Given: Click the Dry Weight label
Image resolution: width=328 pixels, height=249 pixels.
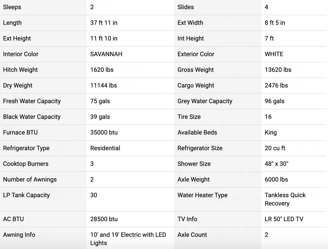Looking at the screenshot, I should pyautogui.click(x=18, y=85).
